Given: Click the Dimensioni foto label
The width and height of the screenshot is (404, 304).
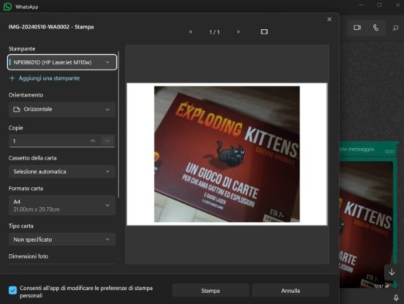Looking at the screenshot, I should 28,256.
